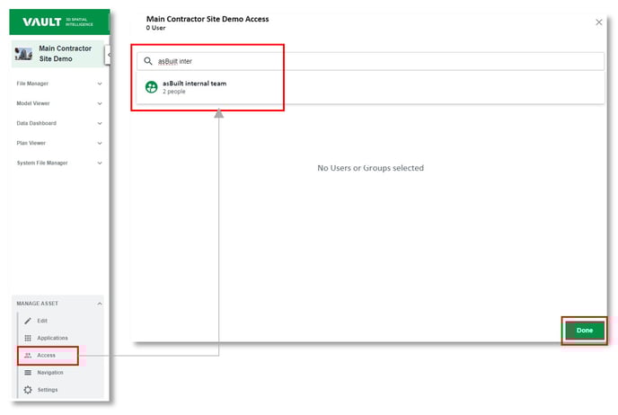Click the Main Contractor Site Demo Access heading

tap(207, 19)
